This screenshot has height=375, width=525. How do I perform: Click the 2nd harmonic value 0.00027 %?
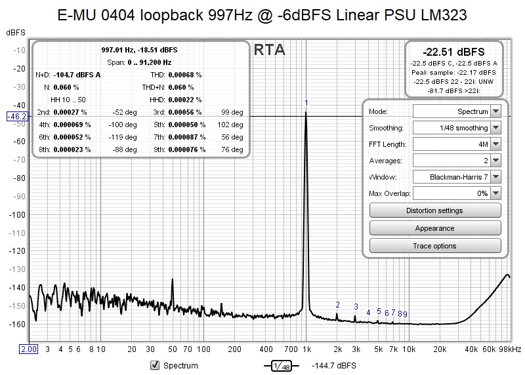click(x=70, y=112)
